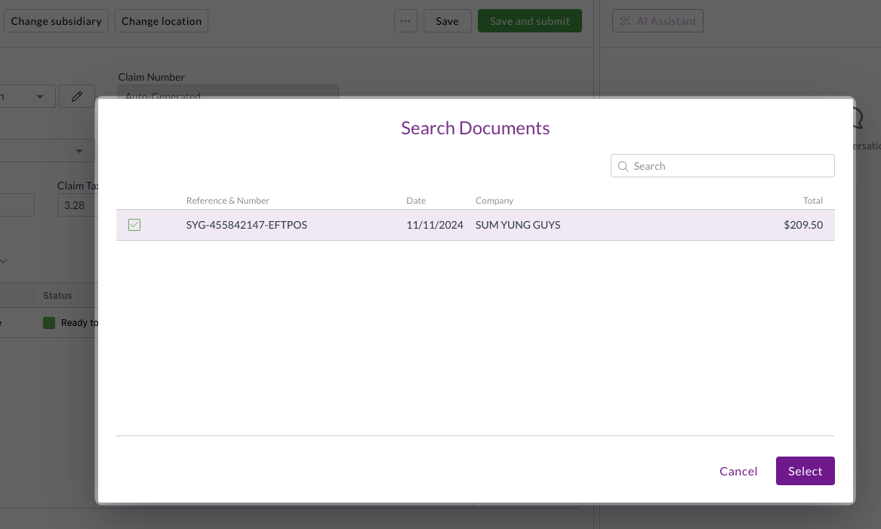Click the 11/11/2024 date cell
881x529 pixels.
[435, 225]
